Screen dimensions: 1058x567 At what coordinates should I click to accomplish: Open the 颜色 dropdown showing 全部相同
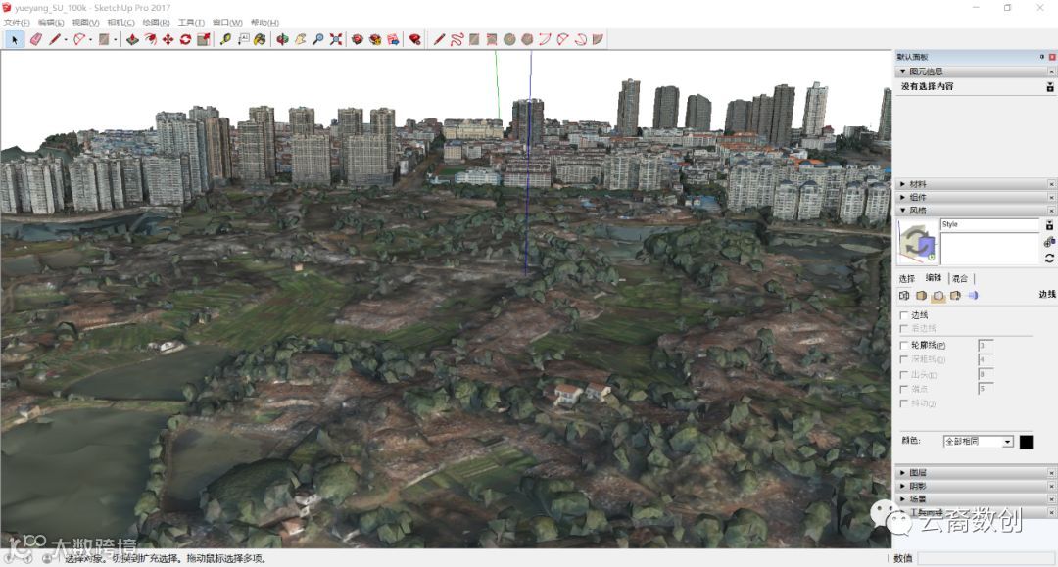tap(978, 442)
